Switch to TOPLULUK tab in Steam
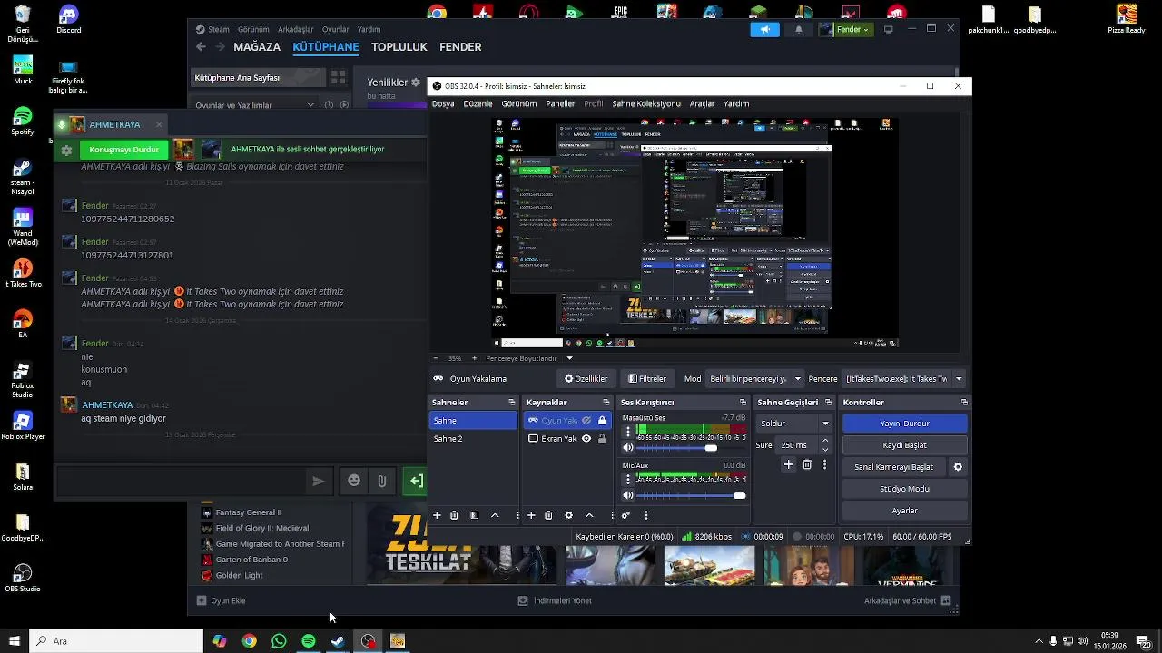 [x=399, y=47]
